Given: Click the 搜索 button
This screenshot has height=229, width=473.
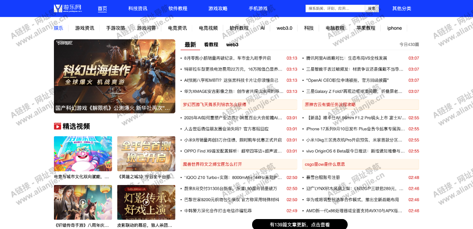Looking at the screenshot, I should [x=372, y=9].
